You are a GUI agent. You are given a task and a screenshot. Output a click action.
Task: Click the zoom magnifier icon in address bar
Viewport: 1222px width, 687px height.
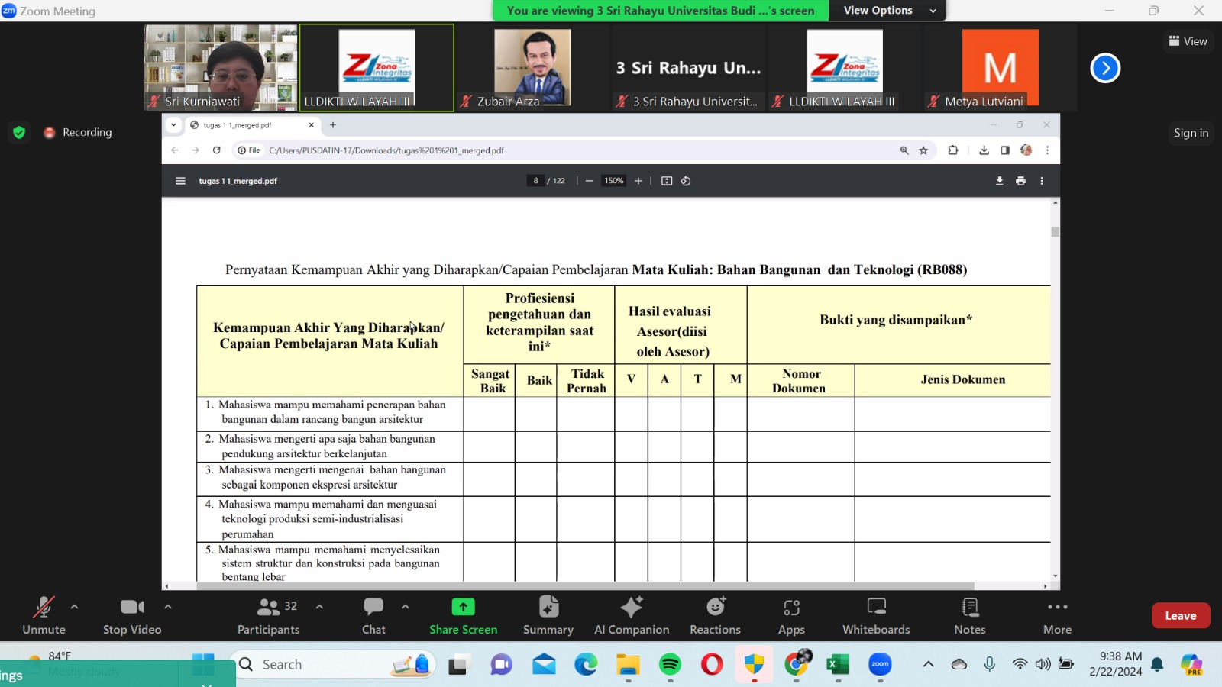coord(904,150)
